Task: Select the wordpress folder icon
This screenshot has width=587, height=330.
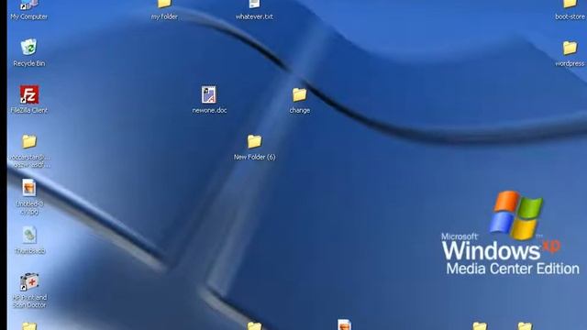Action: (570, 48)
